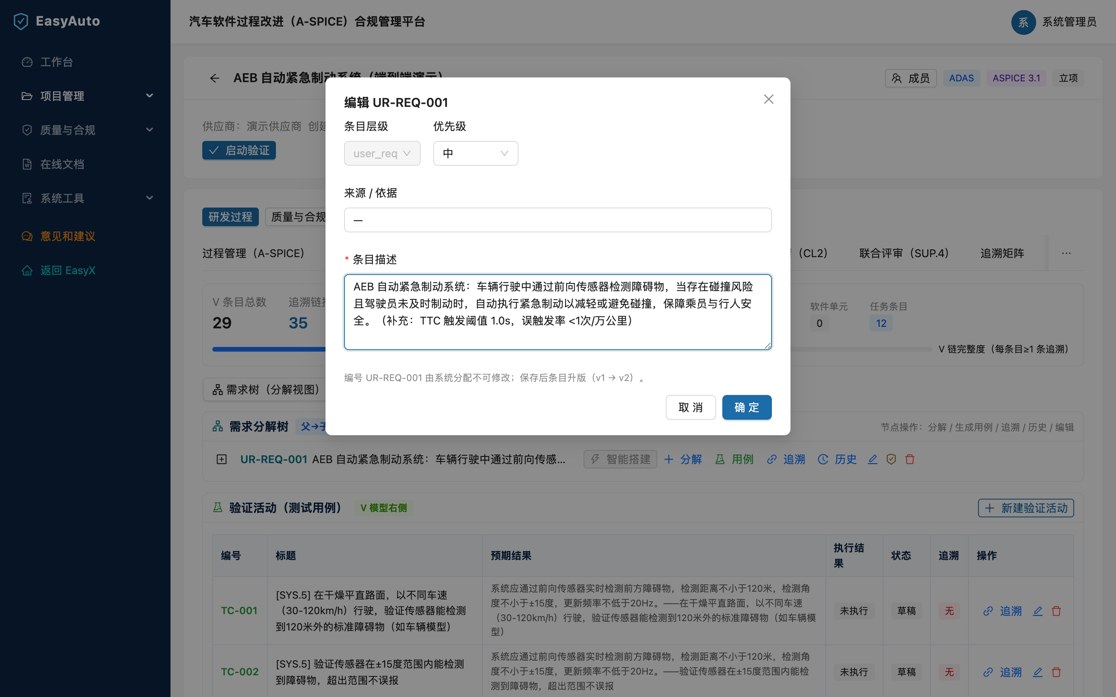Click the edit pencil icon for UR-REQ-001
The width and height of the screenshot is (1116, 697).
(x=873, y=459)
